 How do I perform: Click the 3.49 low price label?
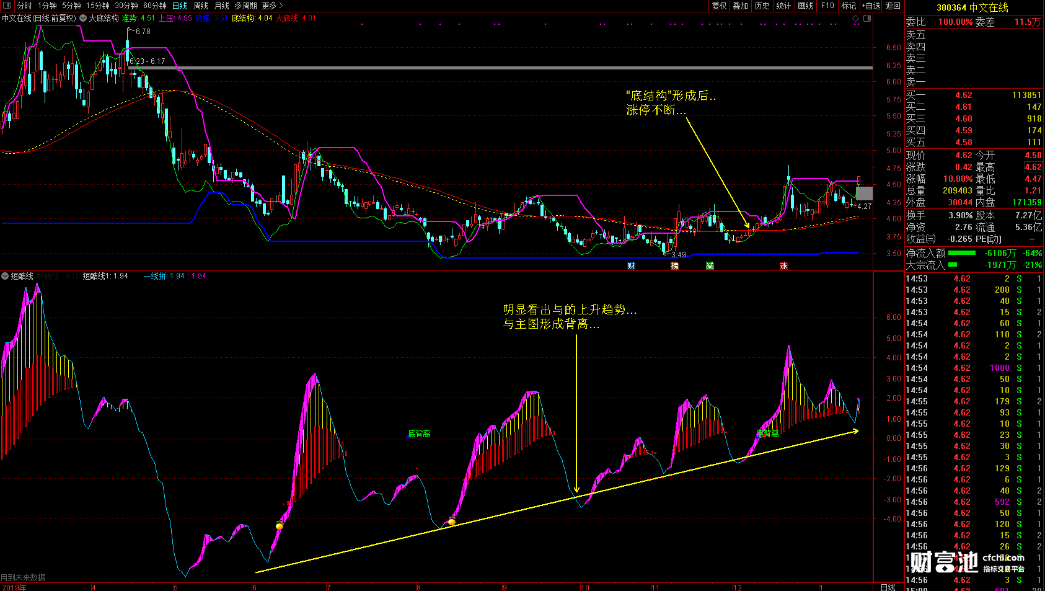[x=679, y=254]
